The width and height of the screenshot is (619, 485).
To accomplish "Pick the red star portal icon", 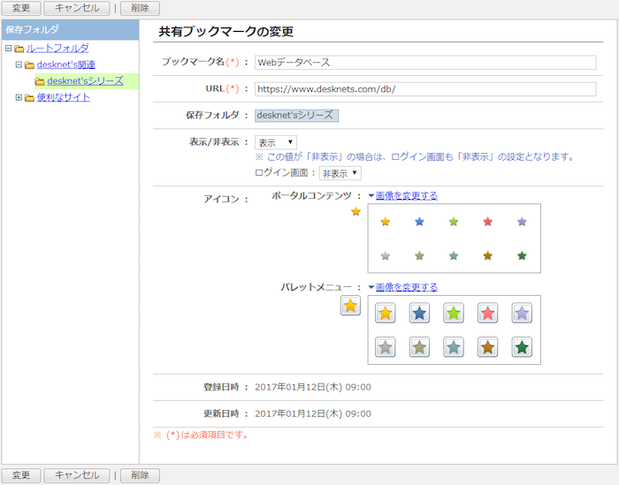I will (x=488, y=222).
